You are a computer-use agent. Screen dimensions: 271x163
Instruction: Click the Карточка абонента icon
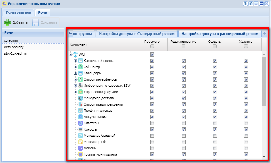[x=80, y=61]
